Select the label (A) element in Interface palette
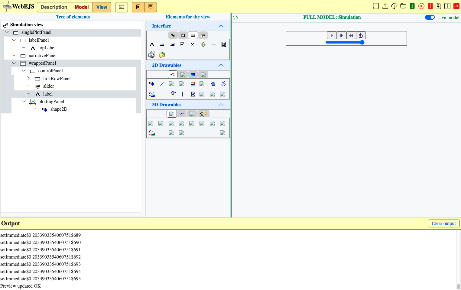461x290 pixels. 152,44
